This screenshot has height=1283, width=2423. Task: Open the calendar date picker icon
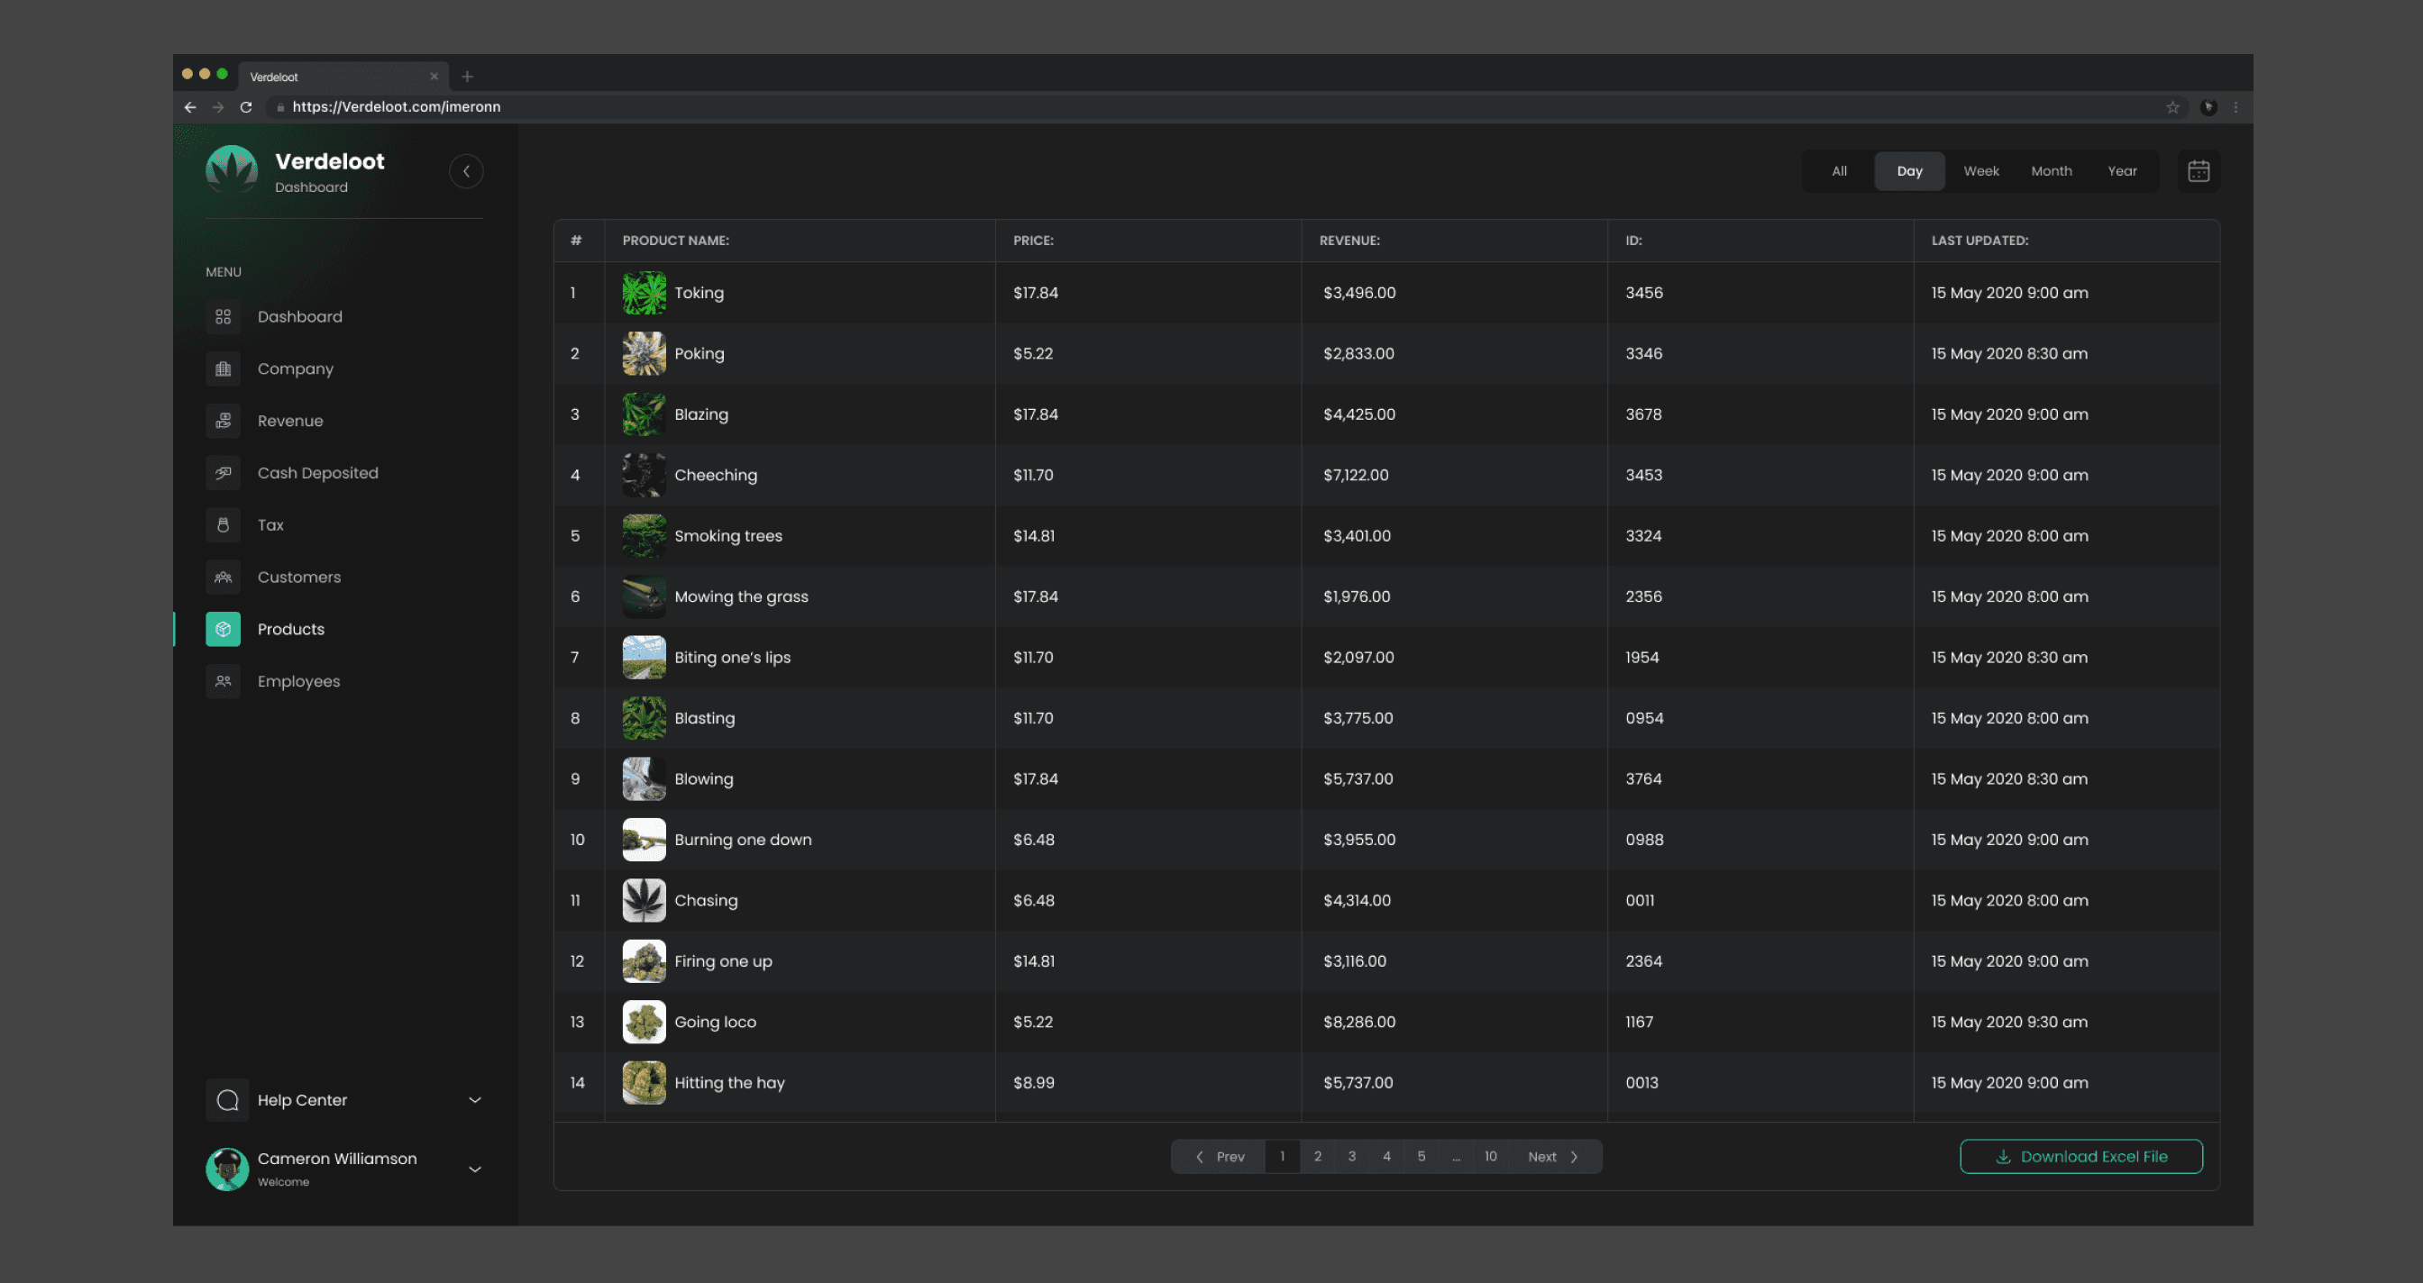[2199, 171]
